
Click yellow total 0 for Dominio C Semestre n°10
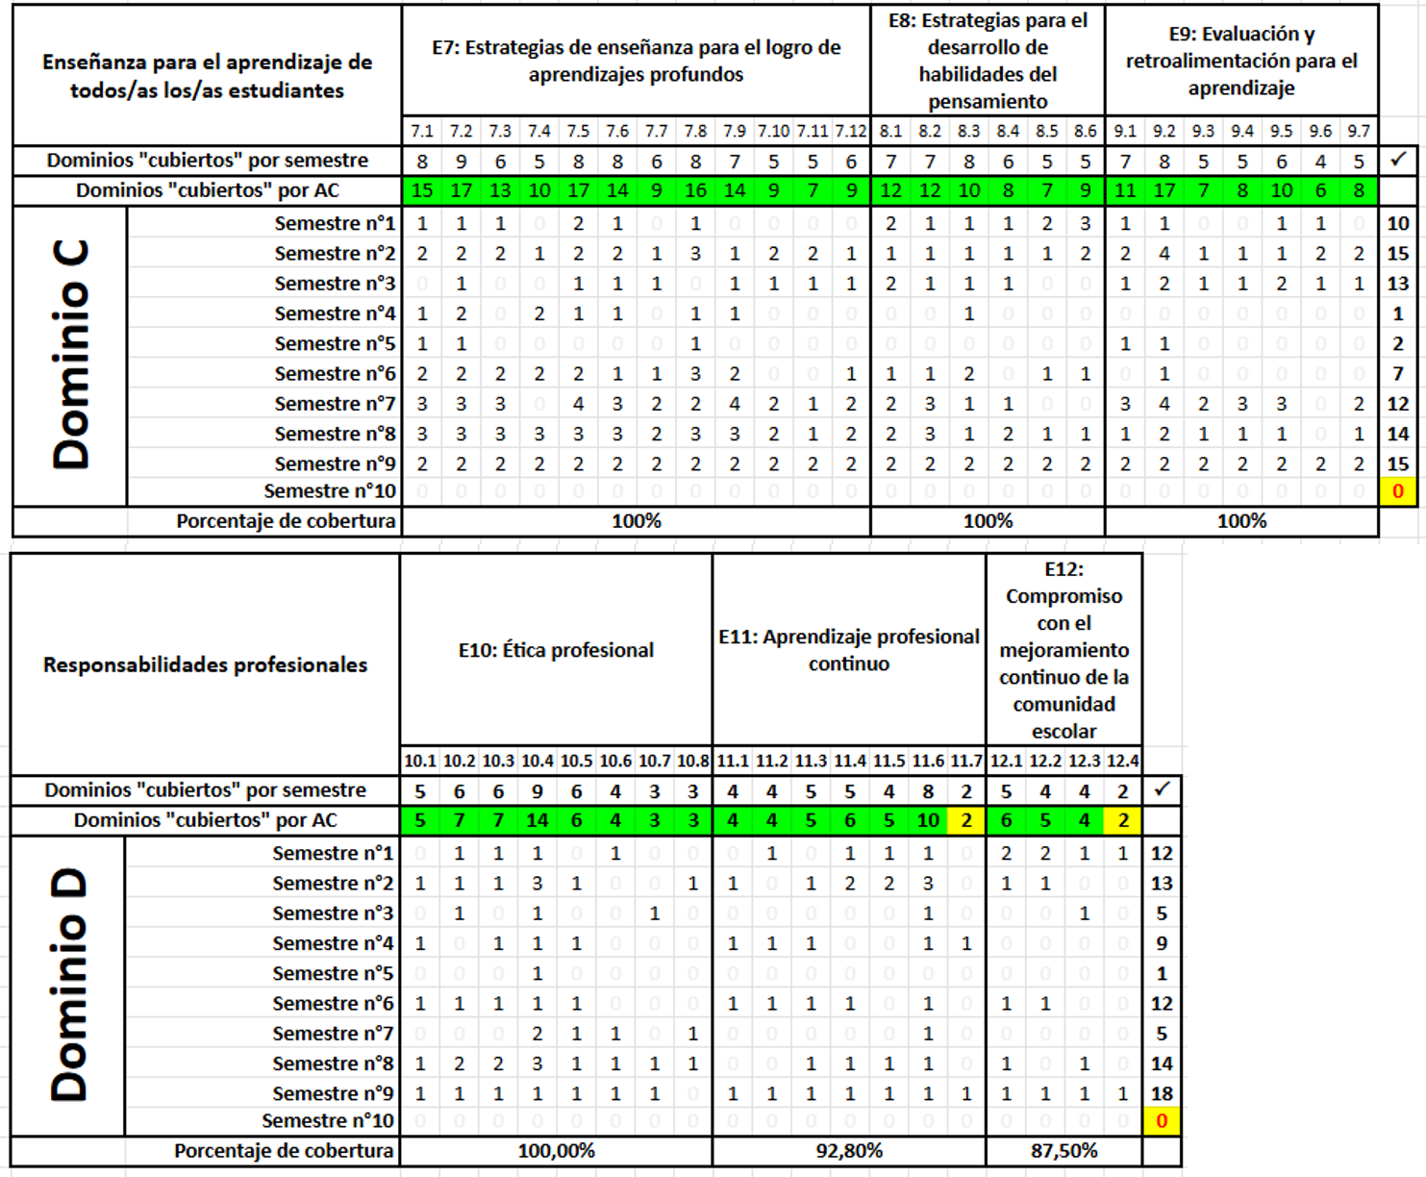tap(1398, 491)
